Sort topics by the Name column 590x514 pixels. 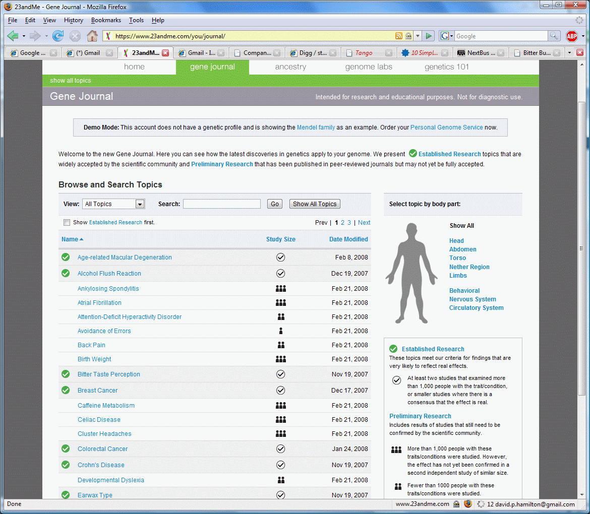72,239
